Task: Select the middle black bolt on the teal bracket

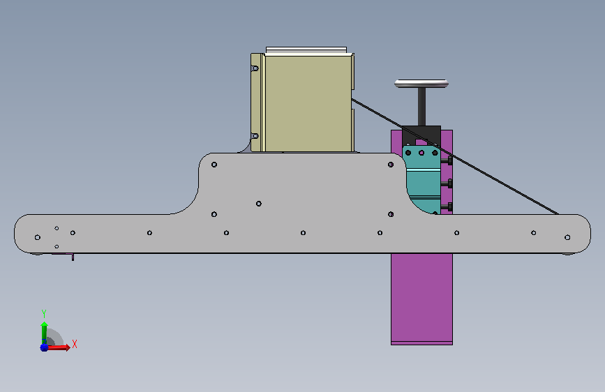Action: 447,183
